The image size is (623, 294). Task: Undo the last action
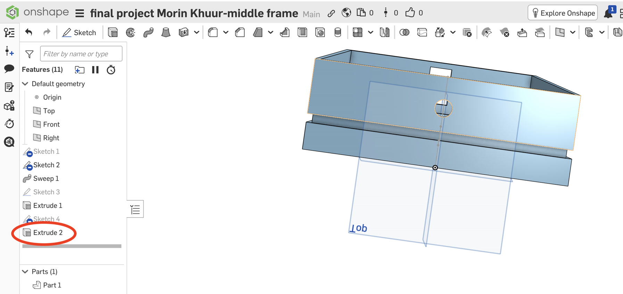coord(29,33)
